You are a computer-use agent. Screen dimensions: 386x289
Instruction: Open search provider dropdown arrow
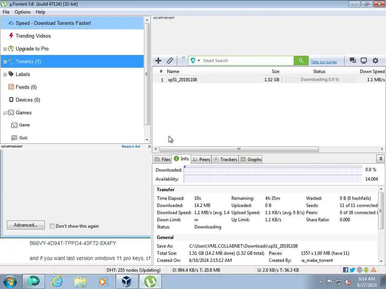199,61
